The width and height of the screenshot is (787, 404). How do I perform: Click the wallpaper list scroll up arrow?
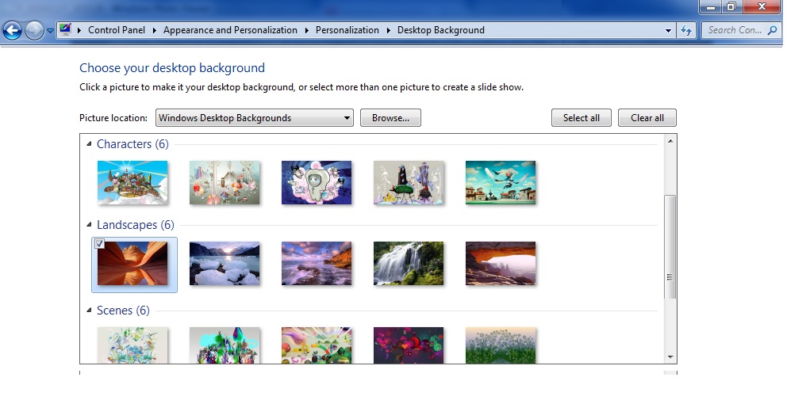click(670, 141)
